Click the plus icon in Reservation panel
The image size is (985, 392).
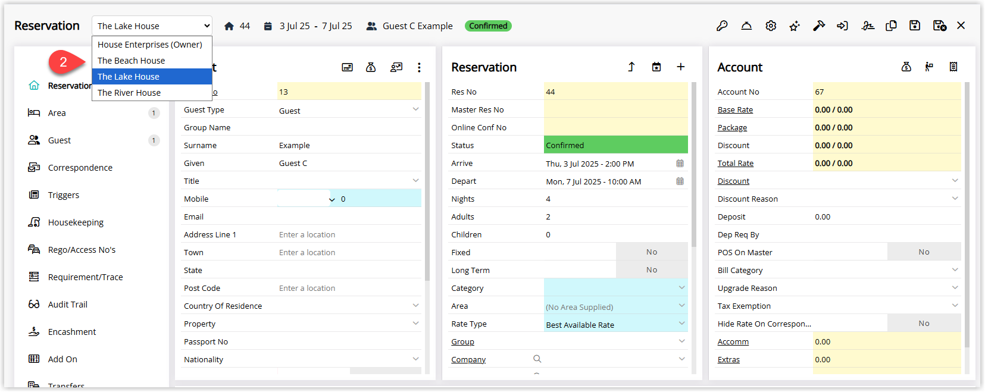(681, 67)
